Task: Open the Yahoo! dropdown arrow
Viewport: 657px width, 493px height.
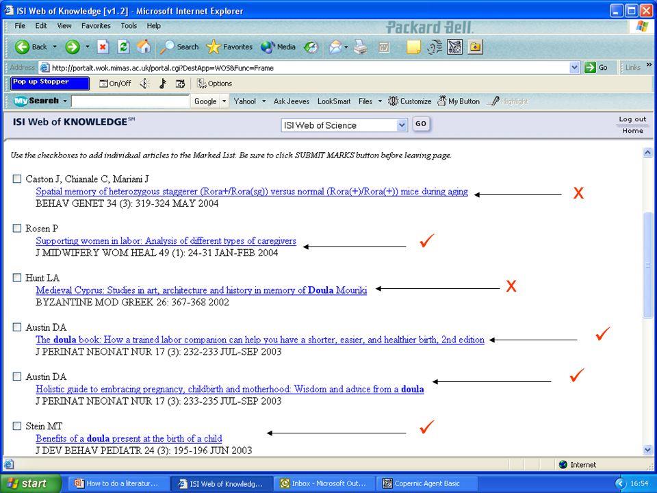Action: point(264,101)
